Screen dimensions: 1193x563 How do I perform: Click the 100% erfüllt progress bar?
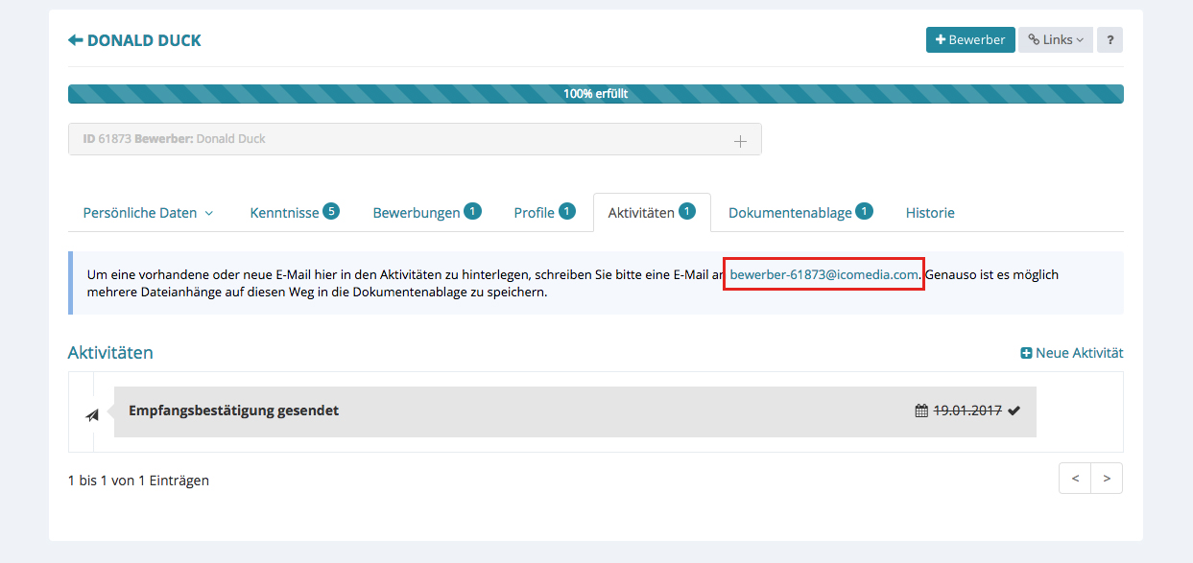[595, 94]
